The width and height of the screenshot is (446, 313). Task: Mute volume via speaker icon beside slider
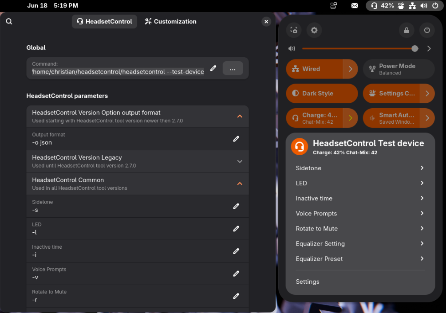click(292, 49)
